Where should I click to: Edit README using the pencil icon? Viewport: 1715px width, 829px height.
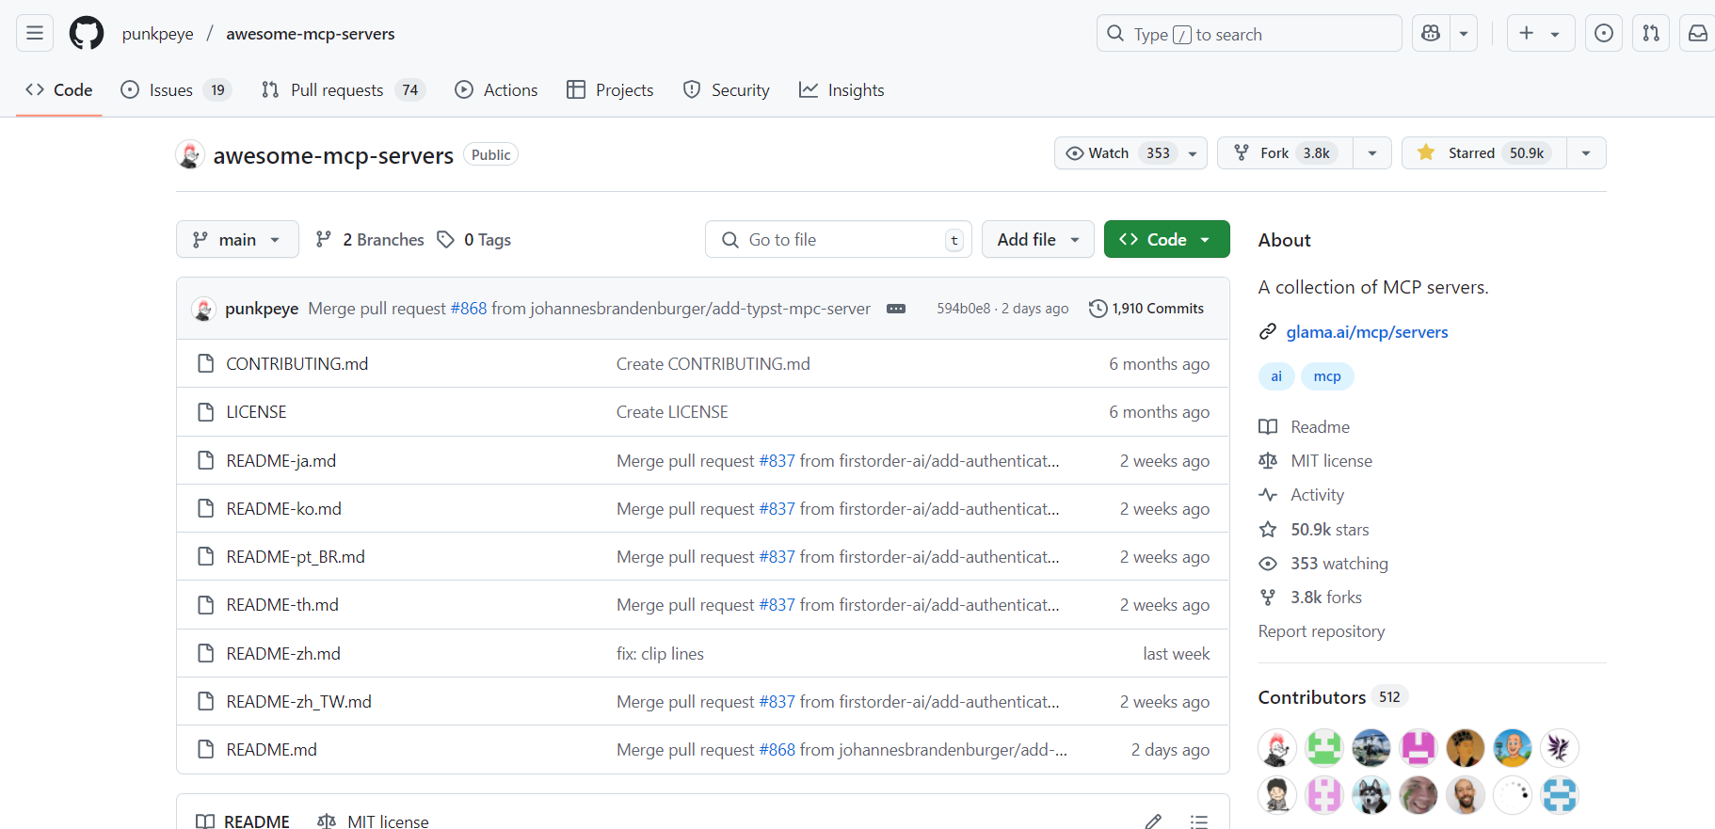1153,821
